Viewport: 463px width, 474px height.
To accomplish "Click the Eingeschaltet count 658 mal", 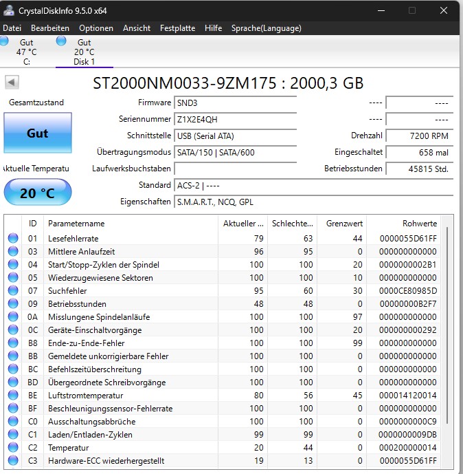I will tap(420, 152).
